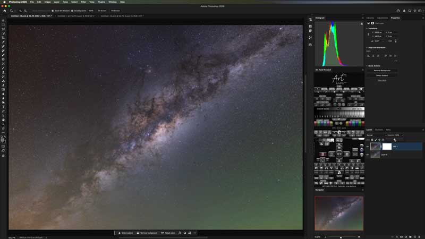Click the white layer mask thumbnail
This screenshot has height=239, width=425.
[x=387, y=147]
